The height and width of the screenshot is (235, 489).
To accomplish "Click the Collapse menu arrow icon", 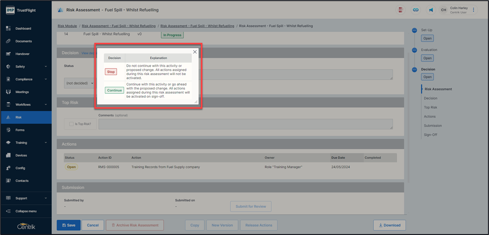I will pyautogui.click(x=8, y=211).
